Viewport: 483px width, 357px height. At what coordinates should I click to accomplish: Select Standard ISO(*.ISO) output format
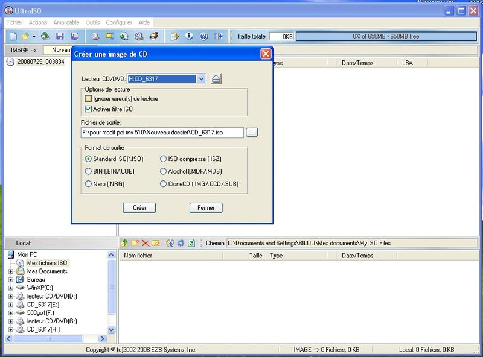point(88,159)
